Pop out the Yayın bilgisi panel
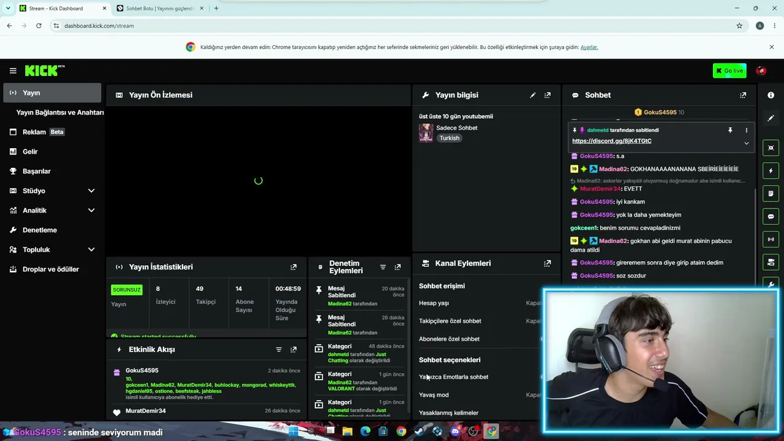784x441 pixels. [548, 95]
